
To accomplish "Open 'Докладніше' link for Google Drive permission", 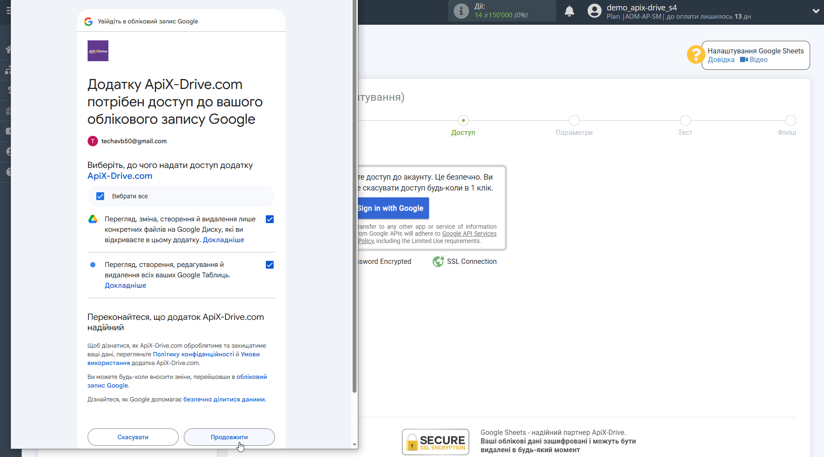I will point(223,240).
